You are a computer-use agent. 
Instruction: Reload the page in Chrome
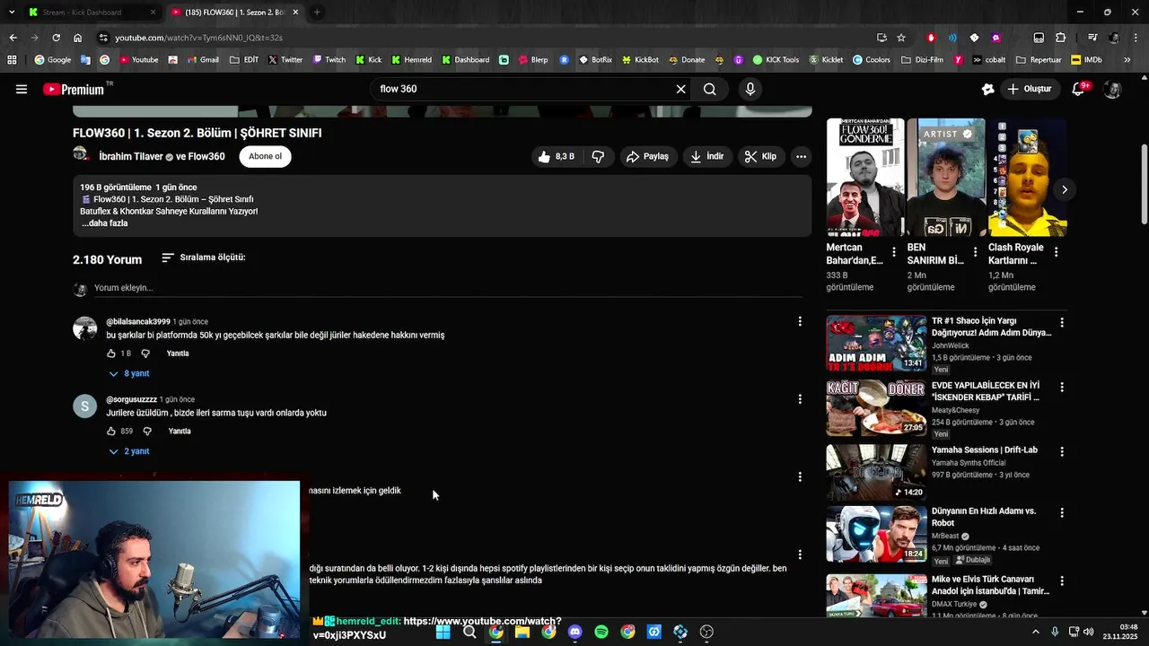click(56, 38)
